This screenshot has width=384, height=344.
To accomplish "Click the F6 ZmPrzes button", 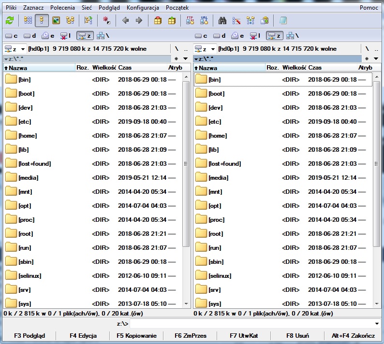I will pyautogui.click(x=190, y=335).
